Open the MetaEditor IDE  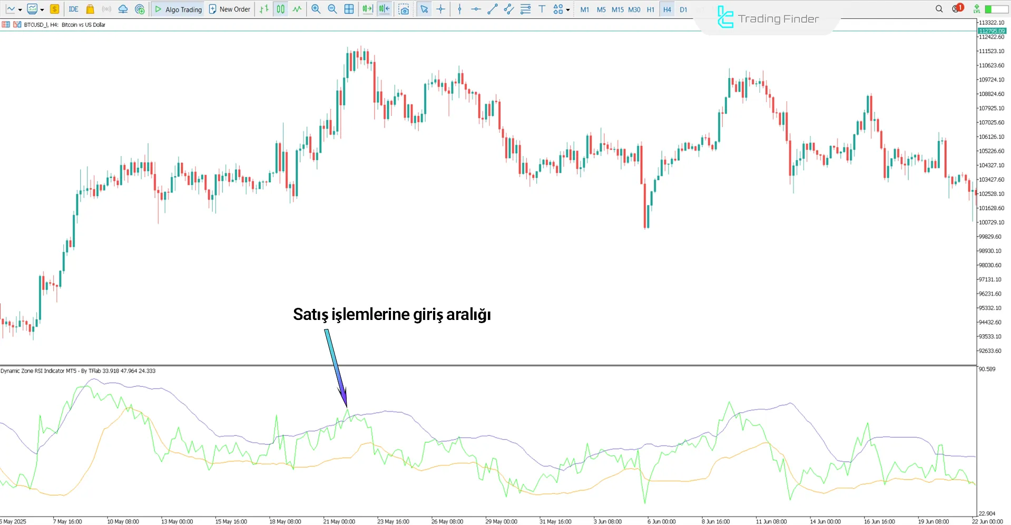73,9
